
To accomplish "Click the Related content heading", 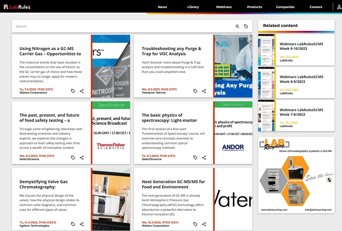I will (x=280, y=25).
